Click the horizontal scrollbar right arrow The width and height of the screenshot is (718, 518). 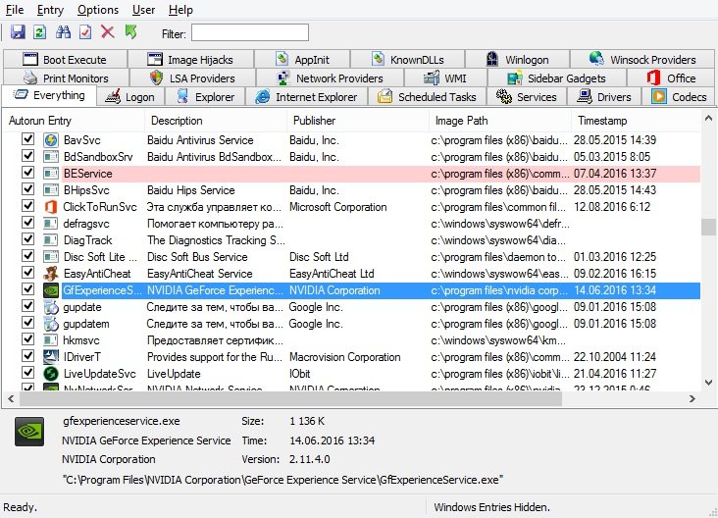click(x=692, y=399)
